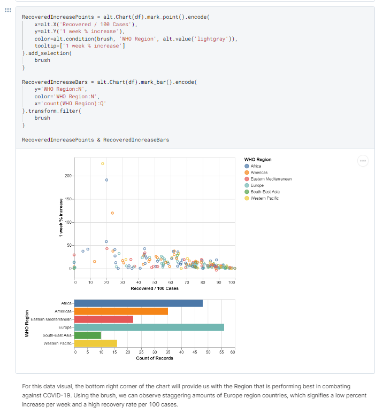The height and width of the screenshot is (415, 383).
Task: Click 'RecoveredIncreaseBars = alt.Chart' code line
Action: point(109,82)
